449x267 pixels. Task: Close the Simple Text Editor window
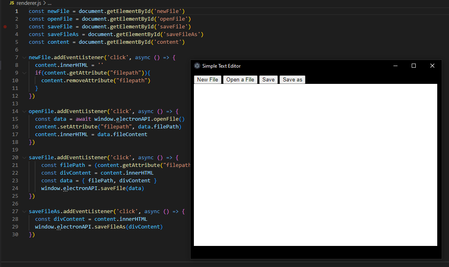click(x=432, y=66)
